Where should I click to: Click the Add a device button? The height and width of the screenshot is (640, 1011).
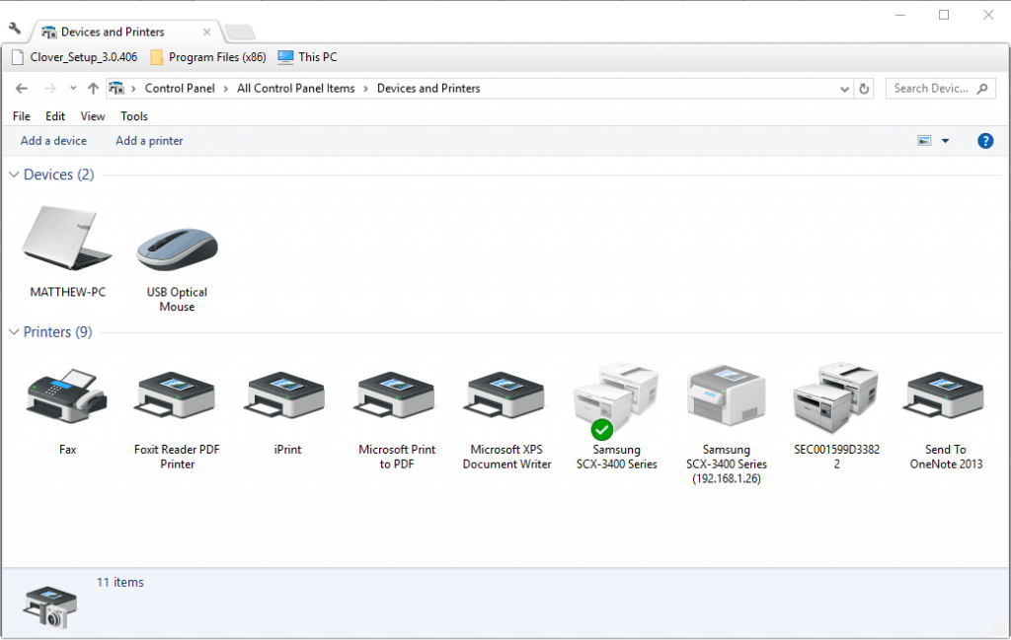point(53,141)
